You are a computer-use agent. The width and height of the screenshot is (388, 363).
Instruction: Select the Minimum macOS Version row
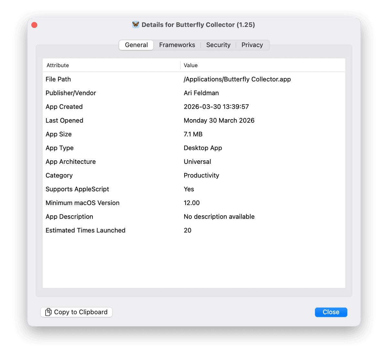[194, 203]
